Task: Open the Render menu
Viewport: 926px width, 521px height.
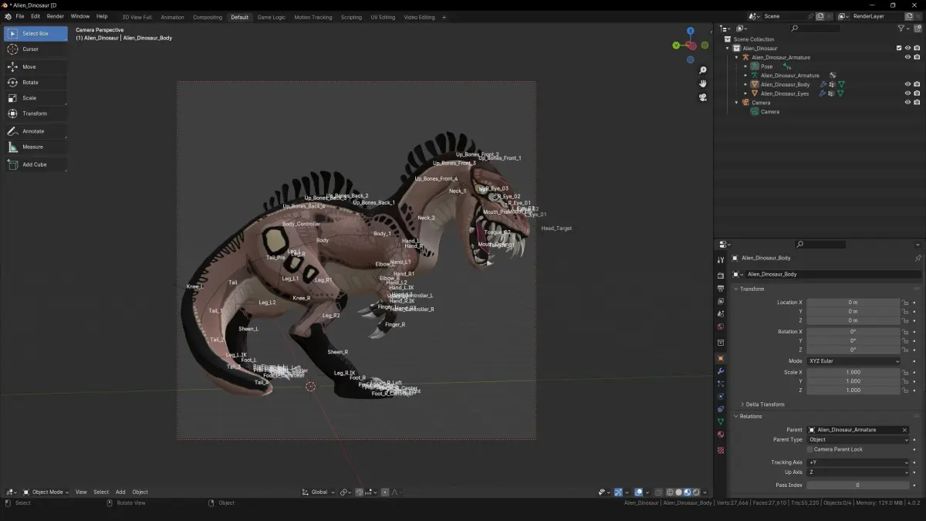Action: click(56, 16)
